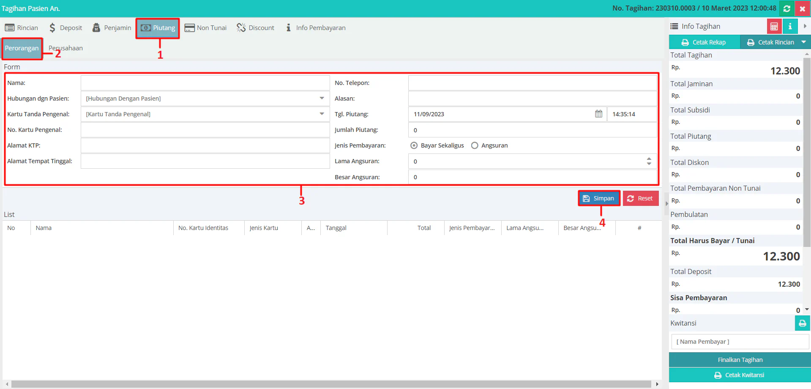Screen dimensions: 811x389
Task: Focus the Nama input field
Action: click(x=205, y=83)
